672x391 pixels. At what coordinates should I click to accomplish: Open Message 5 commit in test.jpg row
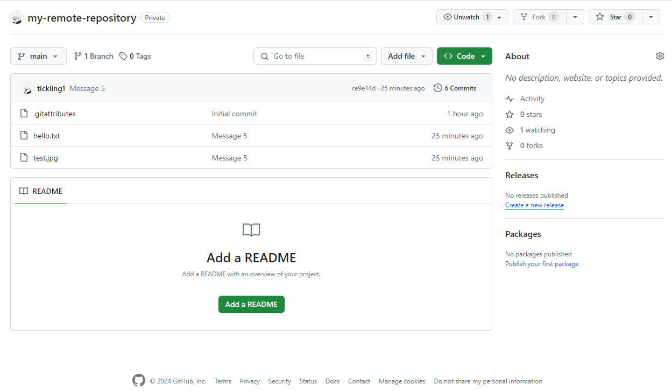pos(230,158)
